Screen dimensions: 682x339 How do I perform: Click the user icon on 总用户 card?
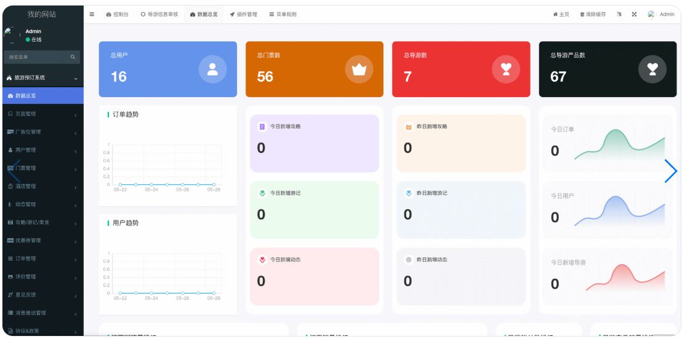point(212,69)
